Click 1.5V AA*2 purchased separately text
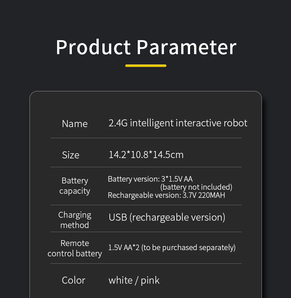 [x=172, y=248]
